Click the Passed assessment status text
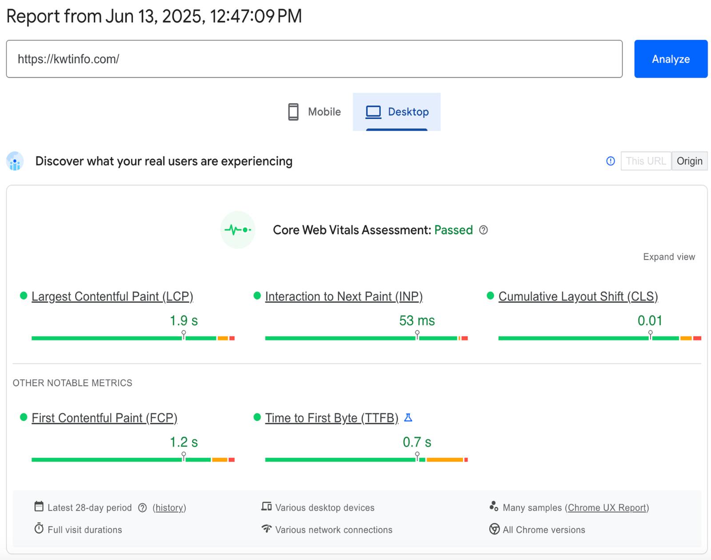The height and width of the screenshot is (560, 711). point(453,230)
